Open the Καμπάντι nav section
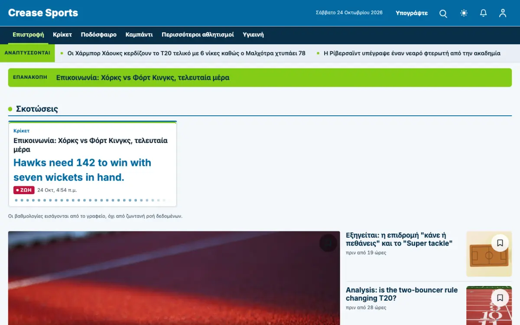Image resolution: width=520 pixels, height=325 pixels. pos(139,35)
